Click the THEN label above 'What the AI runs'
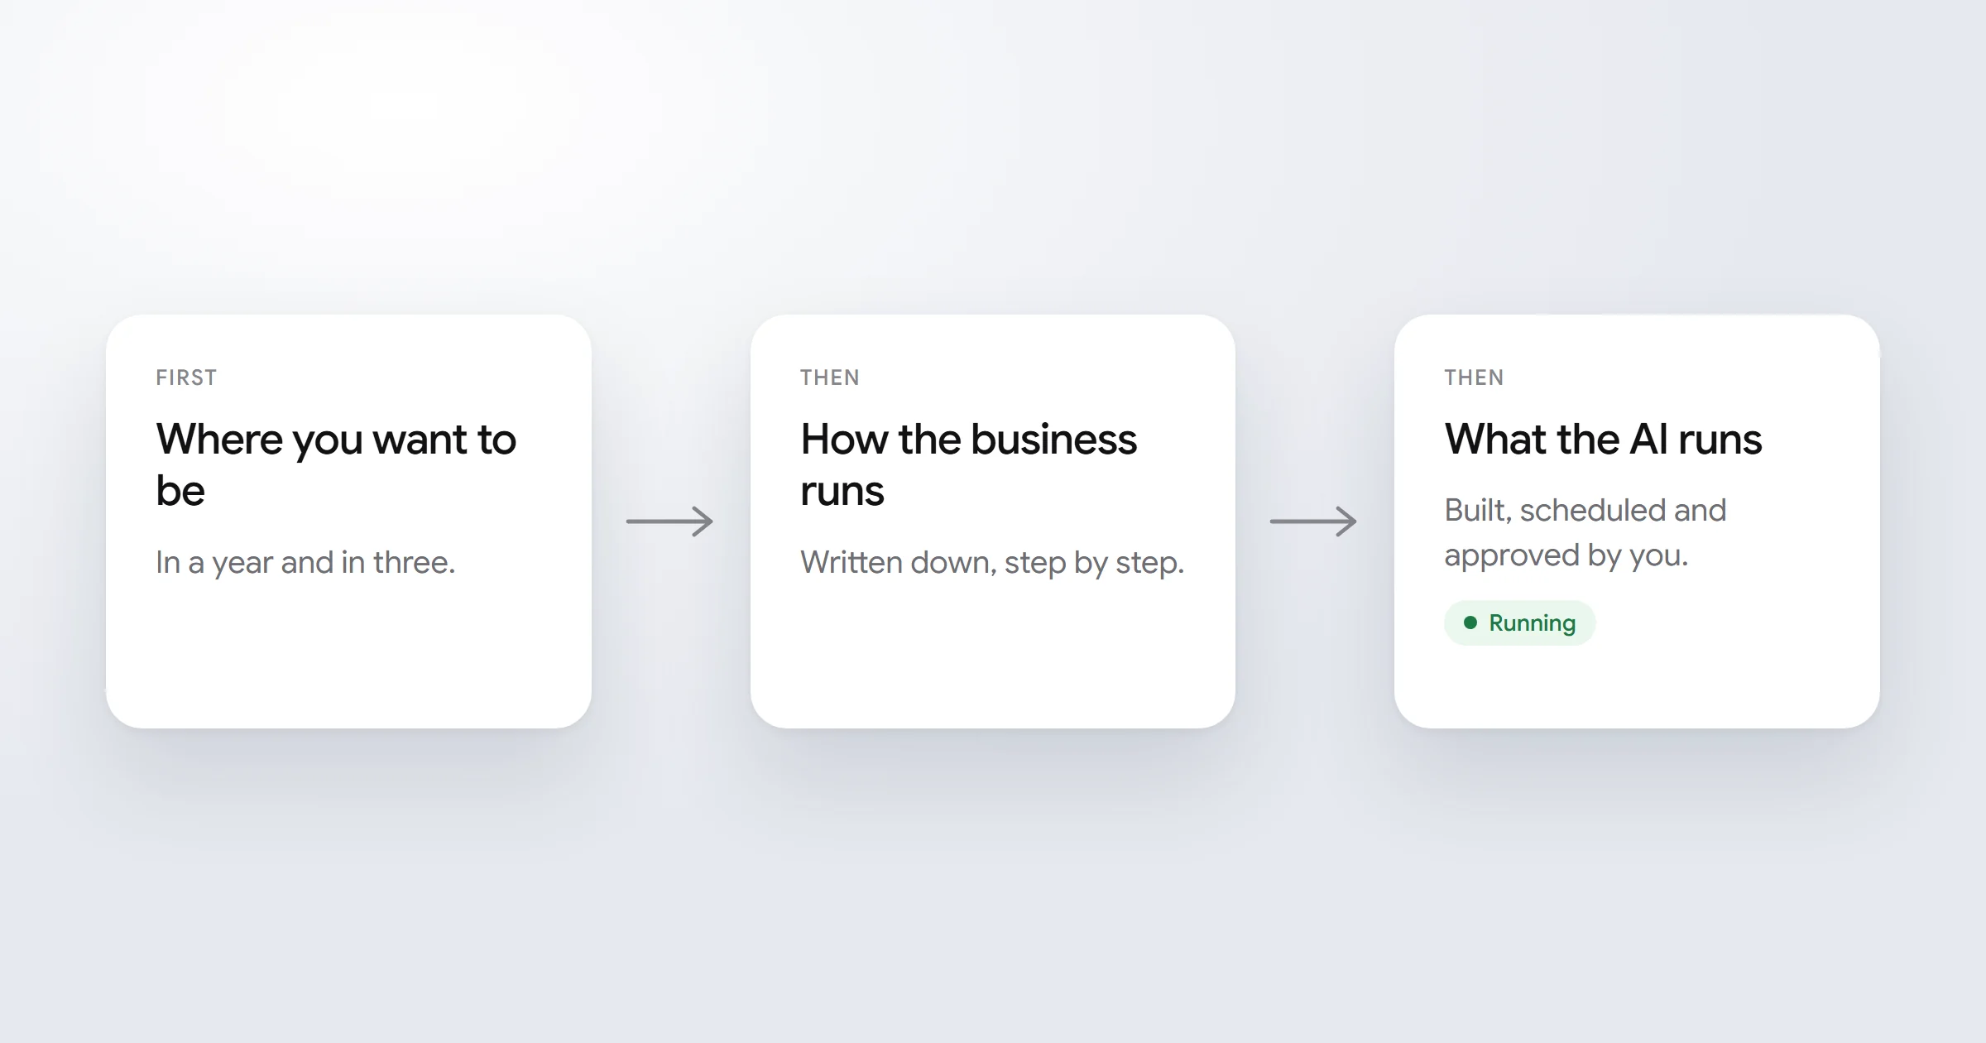Screen dimensions: 1986x1043 [1474, 377]
